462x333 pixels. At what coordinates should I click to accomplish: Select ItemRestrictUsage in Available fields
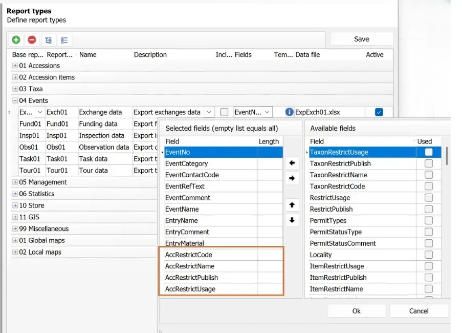pyautogui.click(x=375, y=266)
